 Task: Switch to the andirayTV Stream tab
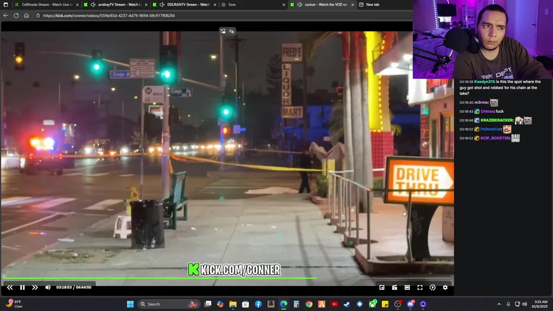[116, 4]
